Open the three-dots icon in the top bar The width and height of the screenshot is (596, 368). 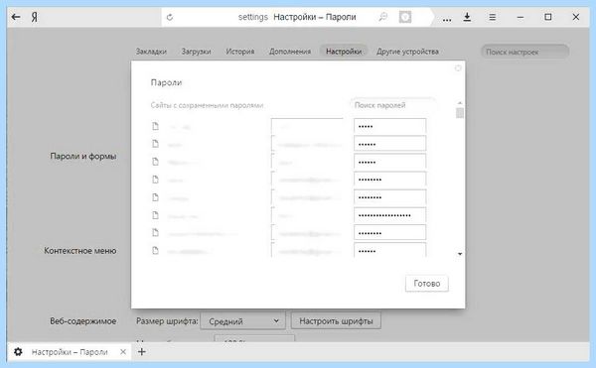pyautogui.click(x=447, y=19)
